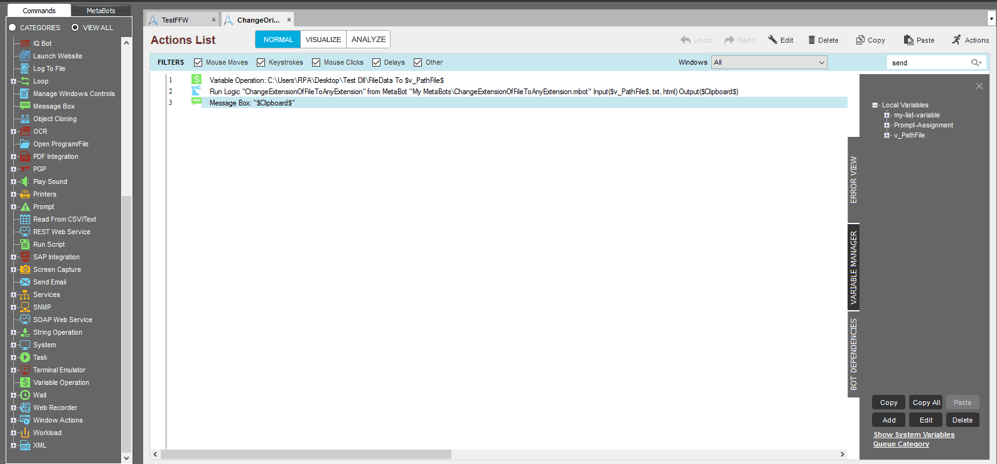Switch to the VISUALIZE view tab
Viewport: 997px width, 464px height.
[x=323, y=40]
